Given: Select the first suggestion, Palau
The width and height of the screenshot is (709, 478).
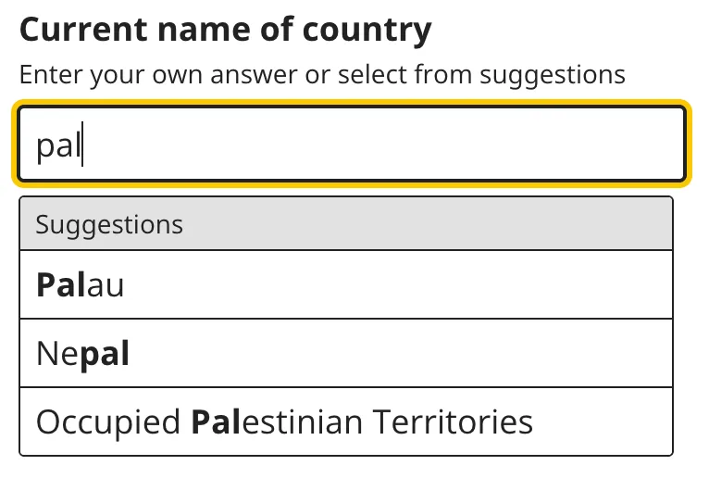Looking at the screenshot, I should (x=346, y=285).
